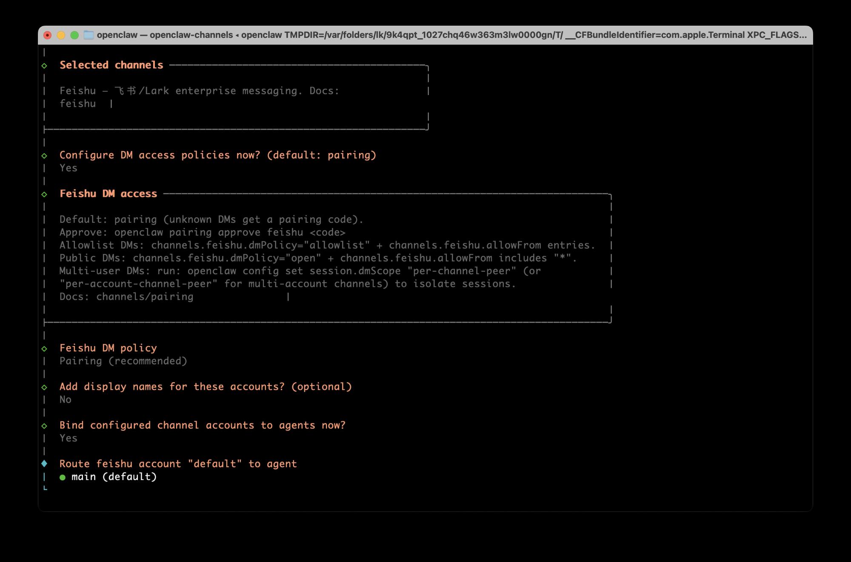This screenshot has height=562, width=851.
Task: Click the feishu docs text in Selected channels
Action: [77, 104]
